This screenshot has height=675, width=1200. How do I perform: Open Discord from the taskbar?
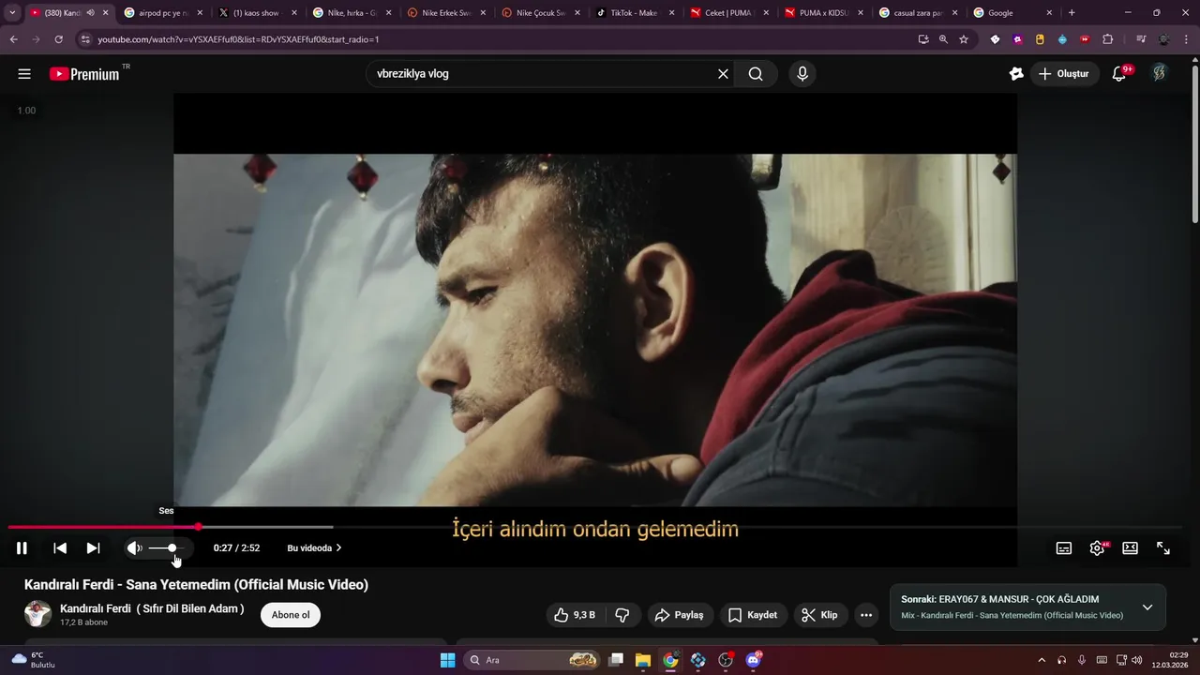coord(754,660)
